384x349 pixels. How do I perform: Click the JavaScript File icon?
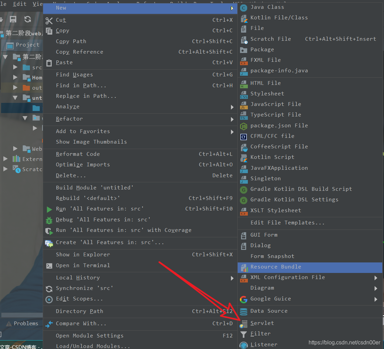[x=244, y=105]
